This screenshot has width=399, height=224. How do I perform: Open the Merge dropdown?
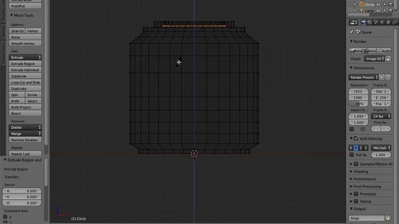click(x=25, y=134)
